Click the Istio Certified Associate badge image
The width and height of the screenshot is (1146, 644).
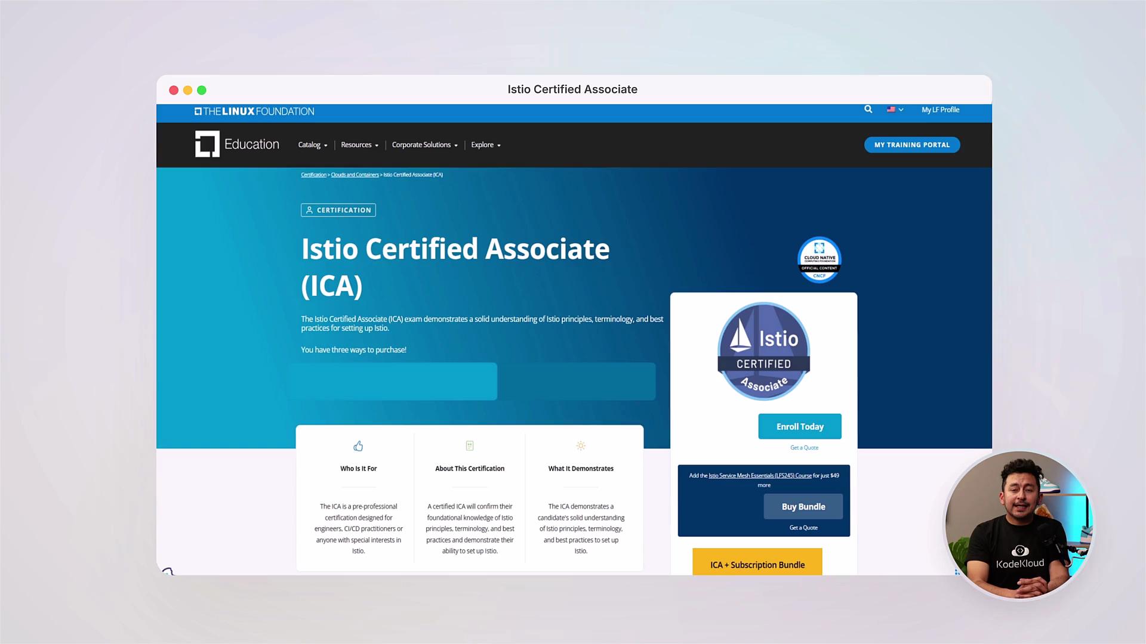click(x=763, y=352)
